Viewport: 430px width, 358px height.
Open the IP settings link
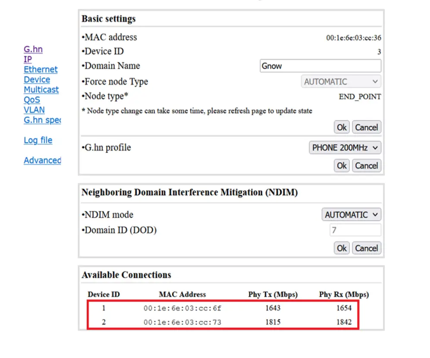[x=28, y=59]
